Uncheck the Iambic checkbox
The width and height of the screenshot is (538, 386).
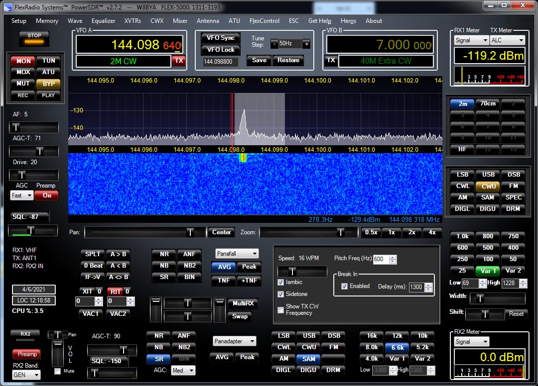point(280,282)
